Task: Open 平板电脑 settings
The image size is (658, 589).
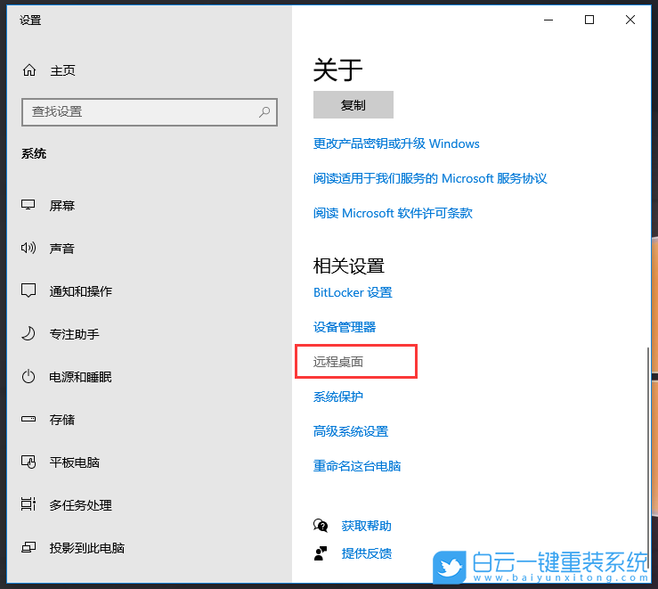Action: click(x=74, y=462)
